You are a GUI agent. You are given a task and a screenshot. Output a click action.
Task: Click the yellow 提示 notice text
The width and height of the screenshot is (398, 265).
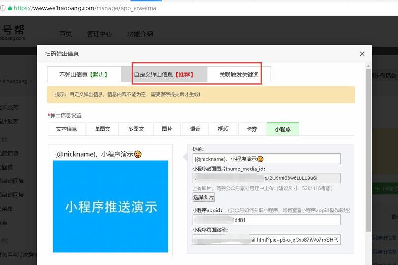[128, 94]
